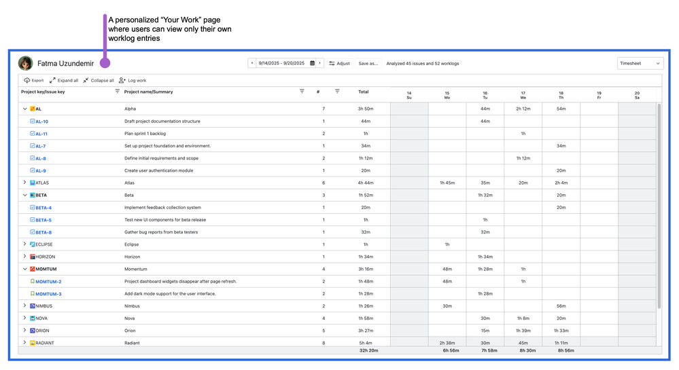Screen dimensions: 679x370
Task: Click the grand total 32h 20m cell
Action: [369, 350]
